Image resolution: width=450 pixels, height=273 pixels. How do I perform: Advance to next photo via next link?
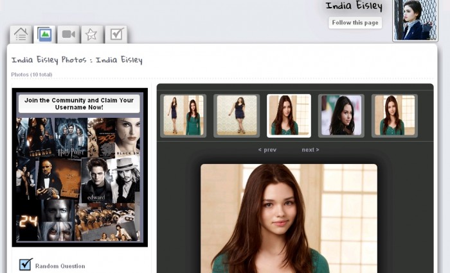(310, 150)
